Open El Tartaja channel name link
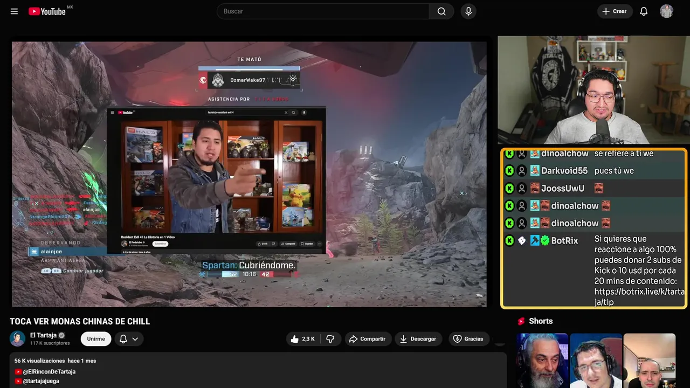This screenshot has height=388, width=690. (x=43, y=335)
